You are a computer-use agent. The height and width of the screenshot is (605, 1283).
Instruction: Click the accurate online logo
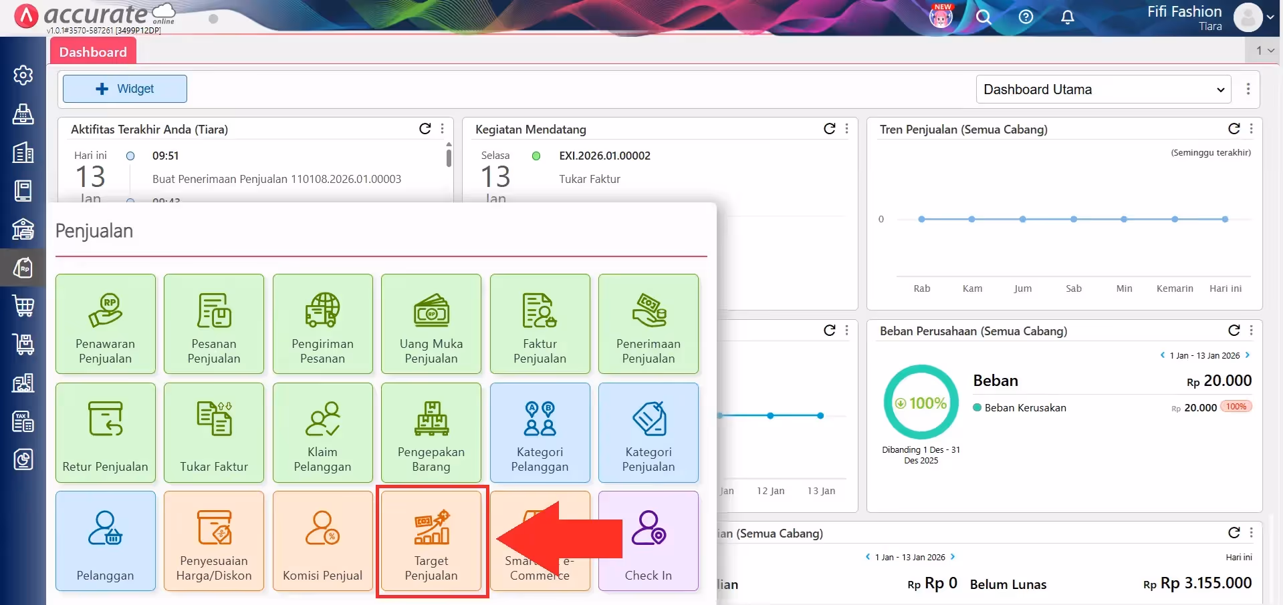tap(96, 16)
